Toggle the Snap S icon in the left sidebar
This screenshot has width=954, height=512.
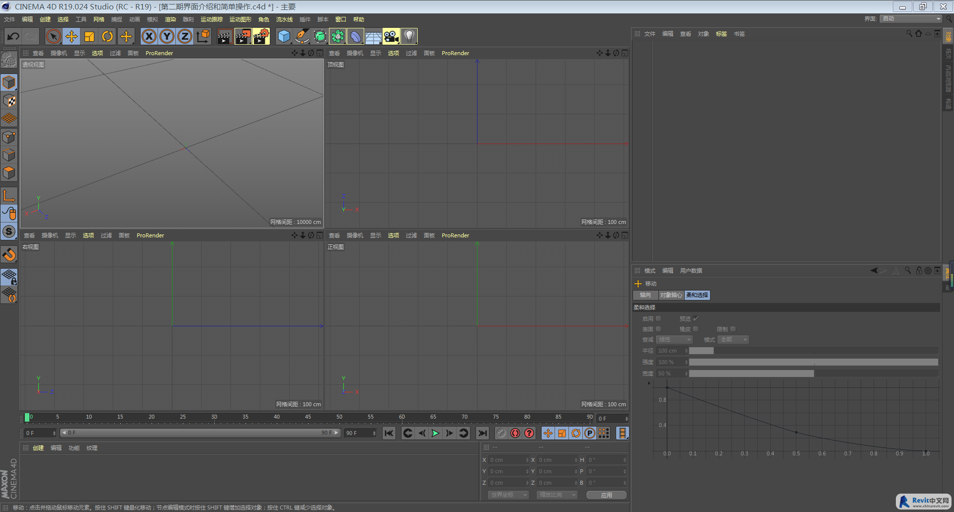coord(9,231)
